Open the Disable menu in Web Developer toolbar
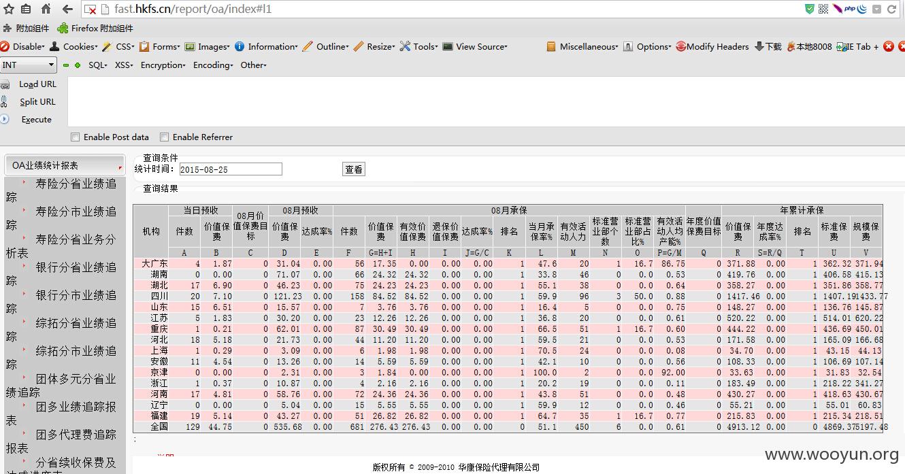The image size is (905, 474). [22, 46]
